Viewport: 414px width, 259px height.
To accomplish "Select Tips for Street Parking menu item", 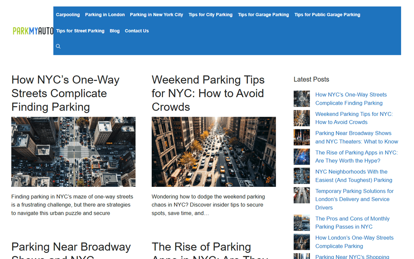I will (80, 31).
